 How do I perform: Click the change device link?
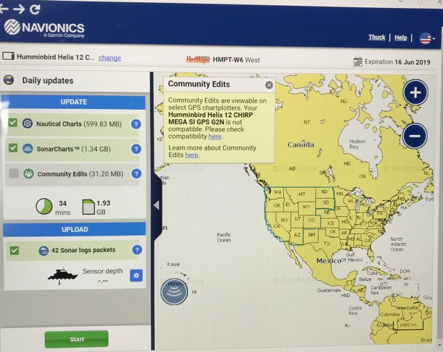point(109,58)
